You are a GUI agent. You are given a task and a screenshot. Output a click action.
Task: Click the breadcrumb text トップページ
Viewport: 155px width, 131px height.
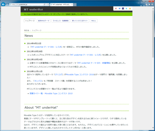[37, 31]
